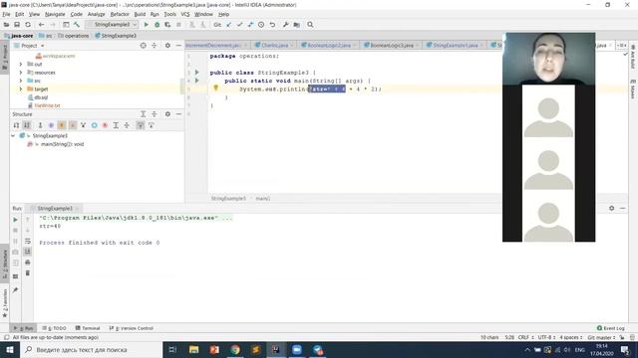Open the Refactor menu

click(x=120, y=14)
